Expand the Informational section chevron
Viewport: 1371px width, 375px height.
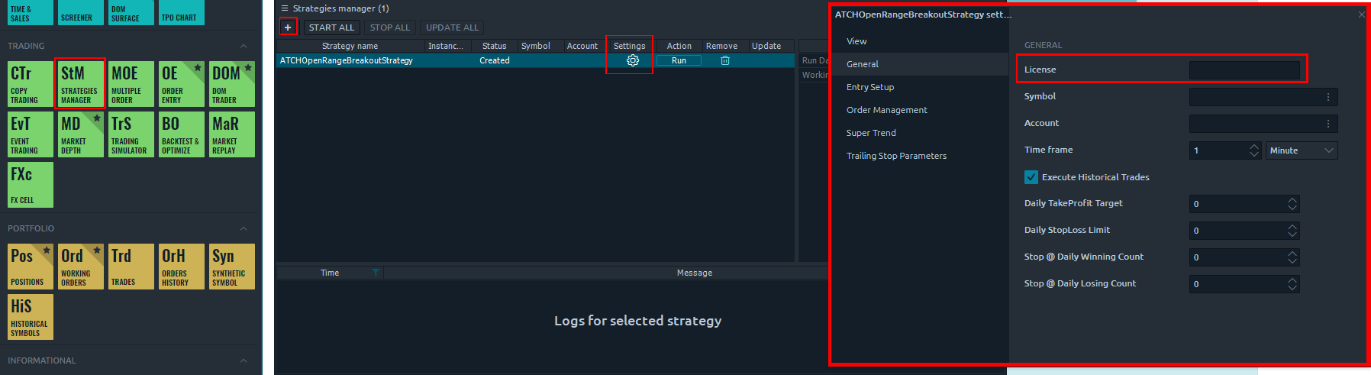[x=244, y=360]
